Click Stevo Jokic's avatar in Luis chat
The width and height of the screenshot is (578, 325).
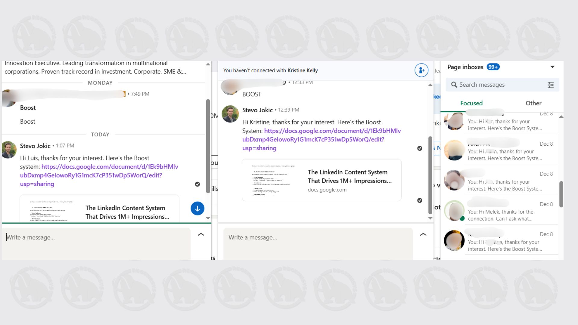[x=9, y=150]
